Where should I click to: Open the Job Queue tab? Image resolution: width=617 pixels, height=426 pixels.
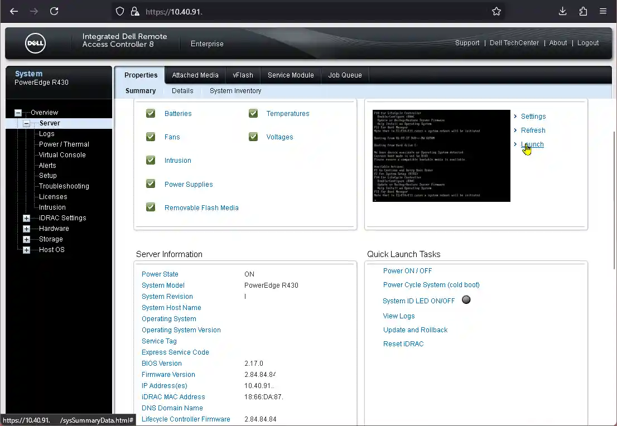345,75
